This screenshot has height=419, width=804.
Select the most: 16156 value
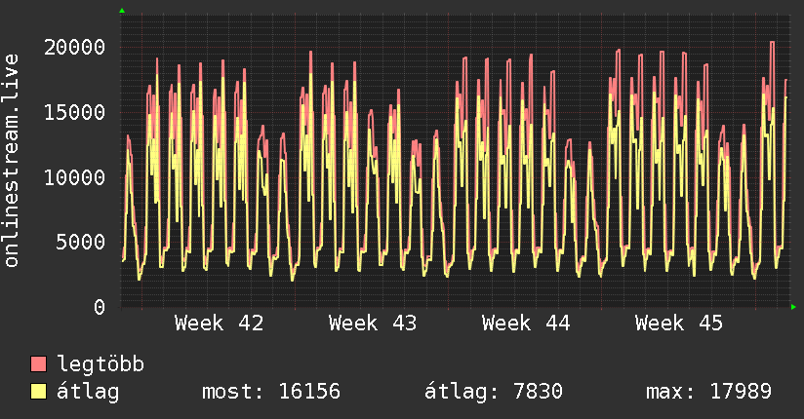click(271, 392)
